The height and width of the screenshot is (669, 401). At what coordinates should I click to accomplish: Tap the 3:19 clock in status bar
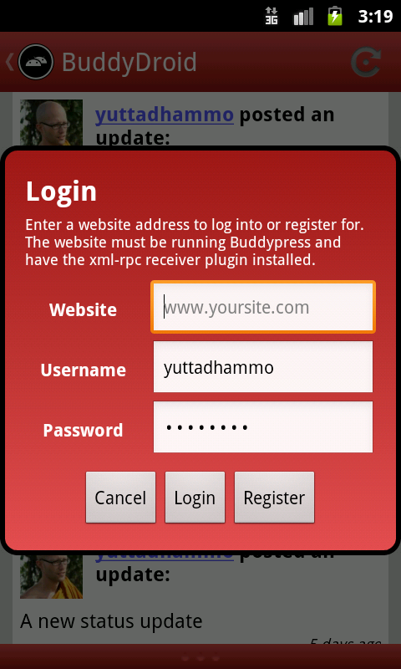(x=375, y=17)
